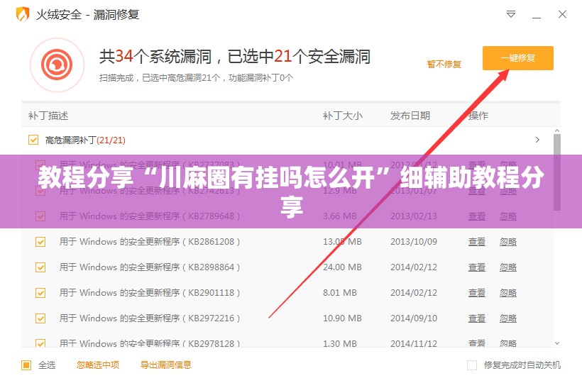Viewport: 582px width, 383px height.
Task: Click the 暂不修复 link
Action: pyautogui.click(x=444, y=64)
